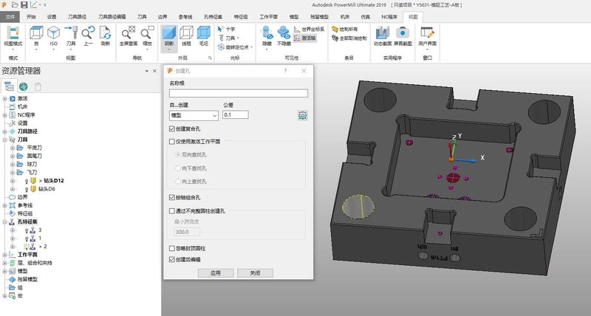Toggle the 创建后编辑 checkbox

click(172, 259)
